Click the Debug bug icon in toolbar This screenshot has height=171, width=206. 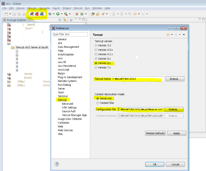[50, 14]
